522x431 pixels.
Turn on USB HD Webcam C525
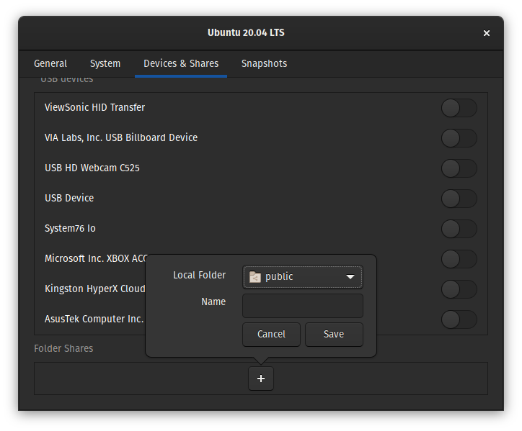(x=459, y=168)
